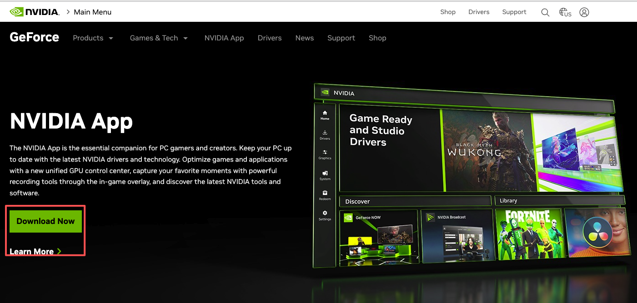Click the GeForce brand logo
Image resolution: width=637 pixels, height=303 pixels.
tap(35, 37)
